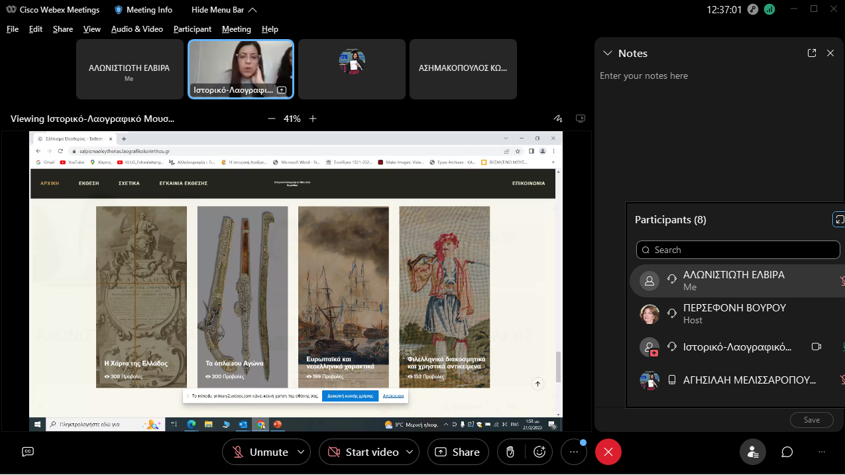The width and height of the screenshot is (845, 475).
Task: Click muted mic icon on ΑΛΩΝΙΣΤΙΩΤΗ ΕΛΒΙΡΑ row
Action: [842, 281]
